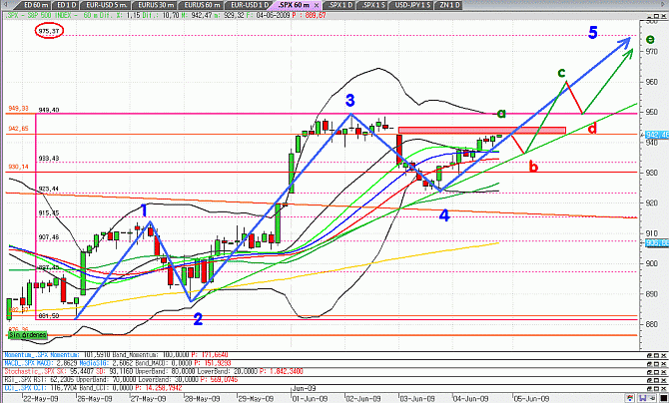Click the 907,46 level label
Image resolution: width=669 pixels, height=403 pixels.
pos(49,236)
